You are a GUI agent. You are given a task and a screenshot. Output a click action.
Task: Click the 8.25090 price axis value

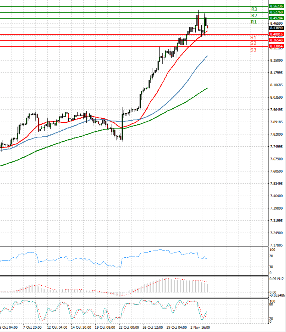click(x=276, y=60)
